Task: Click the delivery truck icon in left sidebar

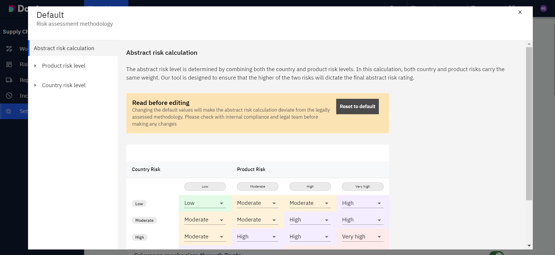Action: point(9,80)
